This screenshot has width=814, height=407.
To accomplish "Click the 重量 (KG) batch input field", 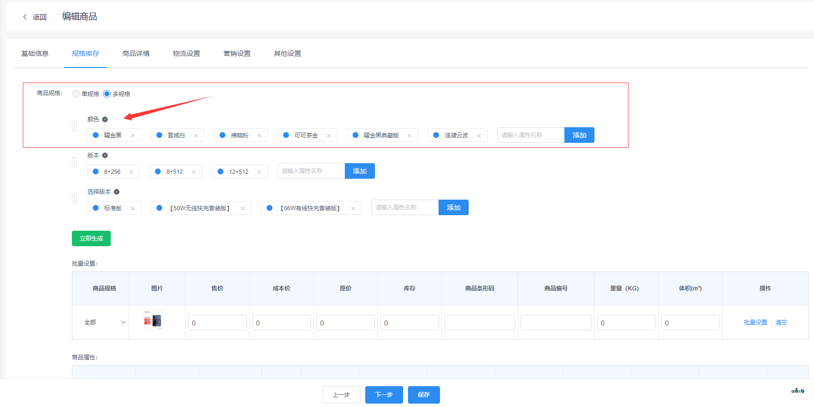I will [627, 322].
